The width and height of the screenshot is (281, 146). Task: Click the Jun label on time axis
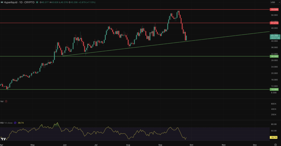65,145
